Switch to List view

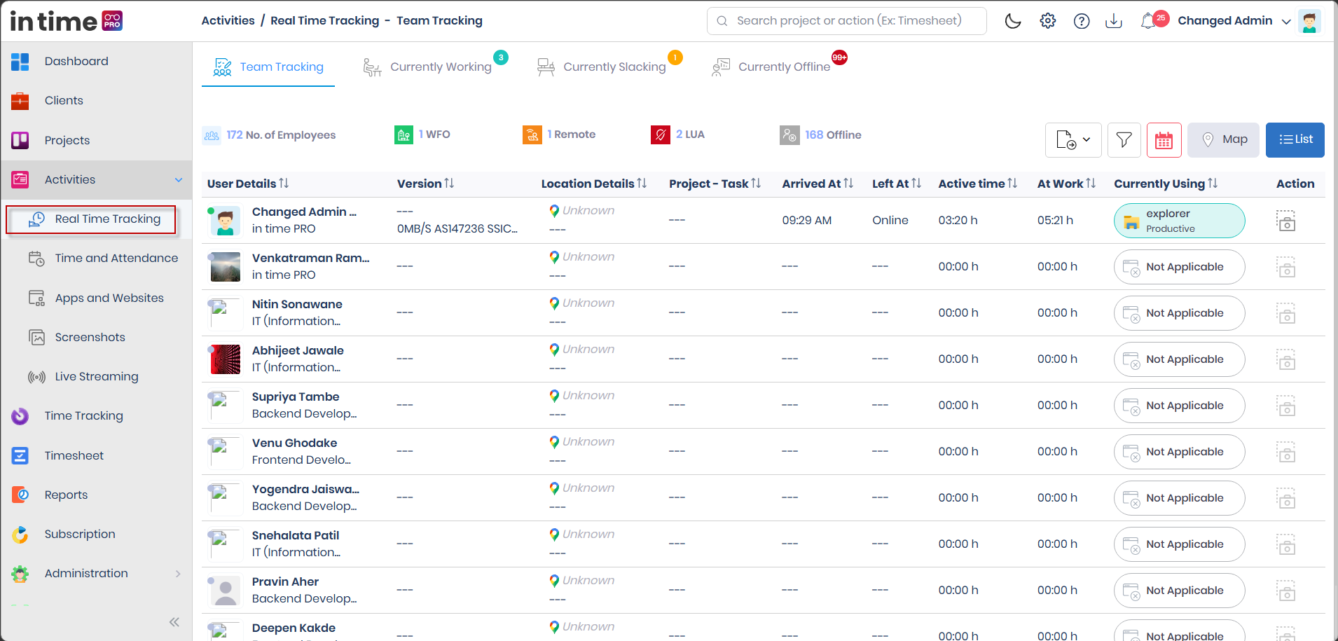pyautogui.click(x=1295, y=140)
